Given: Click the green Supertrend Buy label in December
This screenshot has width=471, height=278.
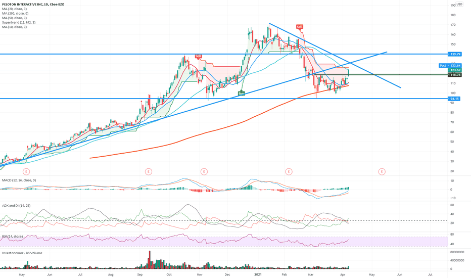Looking at the screenshot, I should tap(242, 94).
